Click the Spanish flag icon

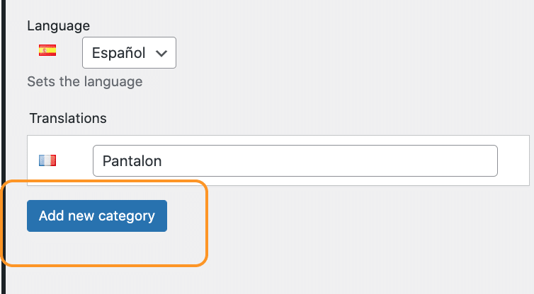point(47,50)
